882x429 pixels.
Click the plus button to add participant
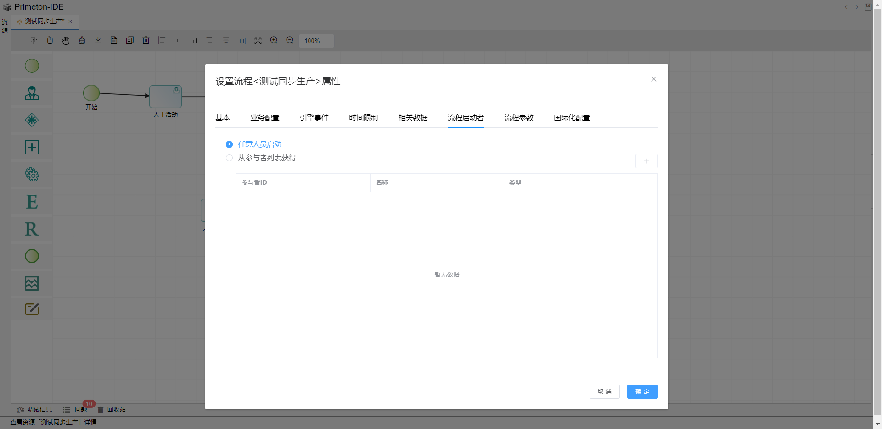point(646,161)
